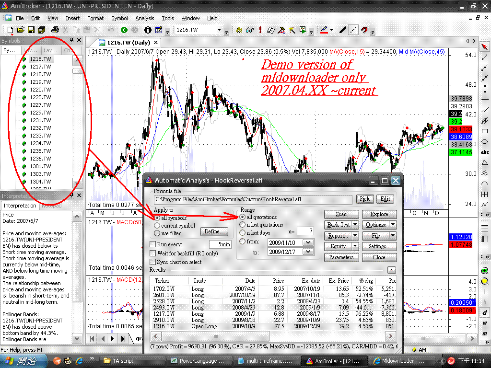The width and height of the screenshot is (491, 368).
Task: Click the Scan button
Action: pyautogui.click(x=341, y=214)
